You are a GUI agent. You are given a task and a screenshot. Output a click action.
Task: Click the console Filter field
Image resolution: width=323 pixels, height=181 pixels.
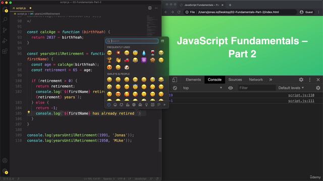coord(256,88)
